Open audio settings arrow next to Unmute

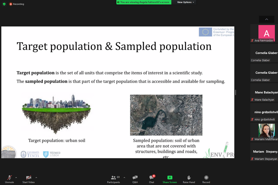(16, 177)
